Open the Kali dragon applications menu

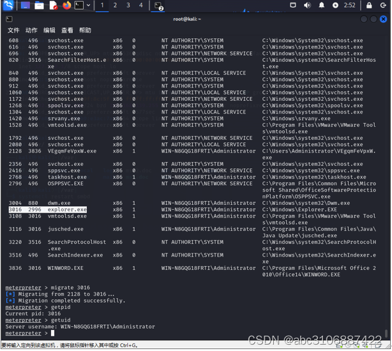[x=8, y=5]
